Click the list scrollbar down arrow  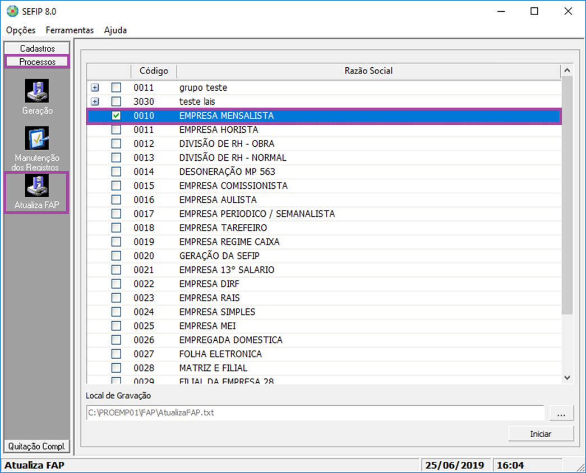567,378
